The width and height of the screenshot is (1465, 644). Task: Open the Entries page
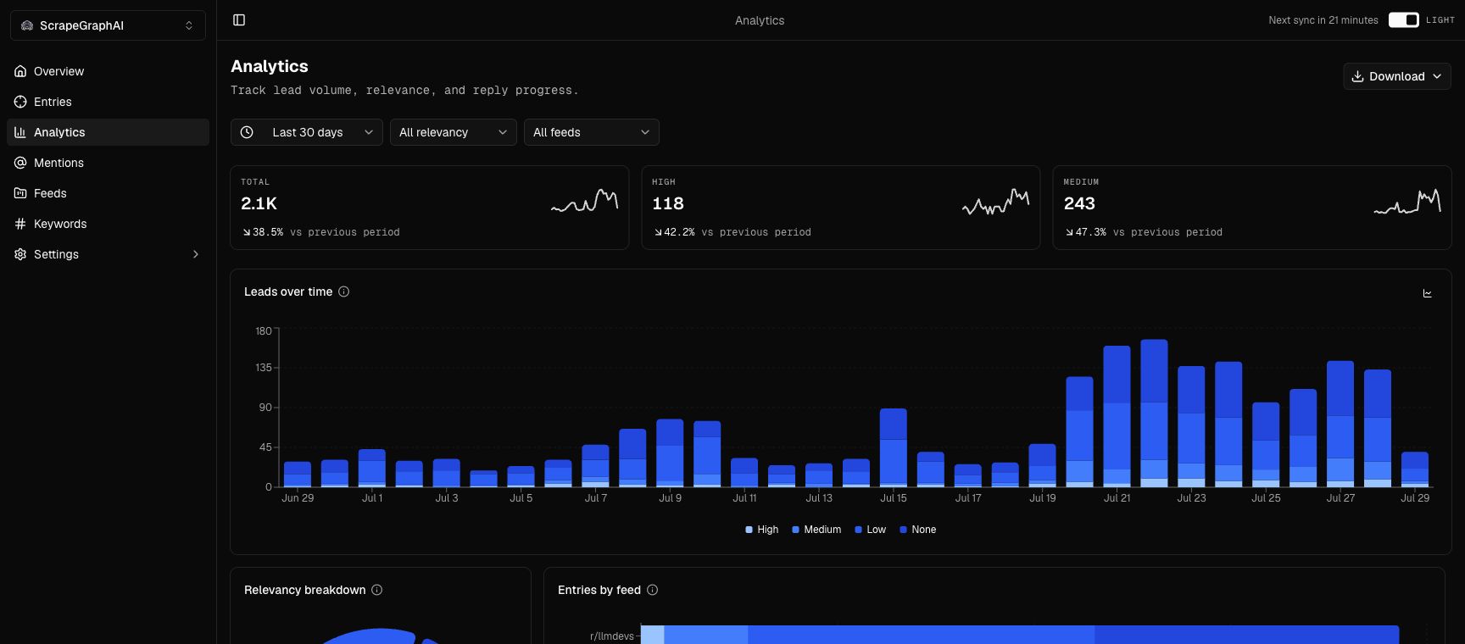click(108, 102)
